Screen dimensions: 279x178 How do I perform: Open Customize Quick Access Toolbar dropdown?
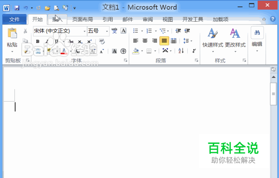coord(75,8)
